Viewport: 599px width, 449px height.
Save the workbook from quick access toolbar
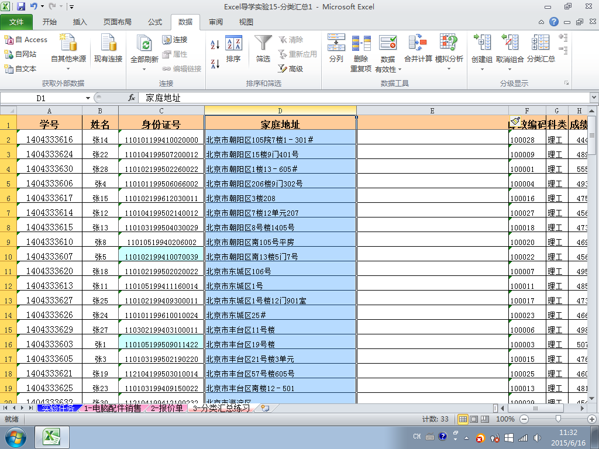click(x=20, y=6)
